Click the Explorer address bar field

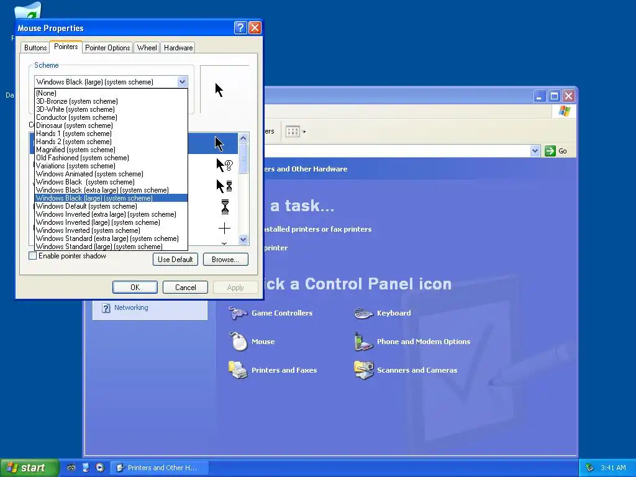[397, 151]
